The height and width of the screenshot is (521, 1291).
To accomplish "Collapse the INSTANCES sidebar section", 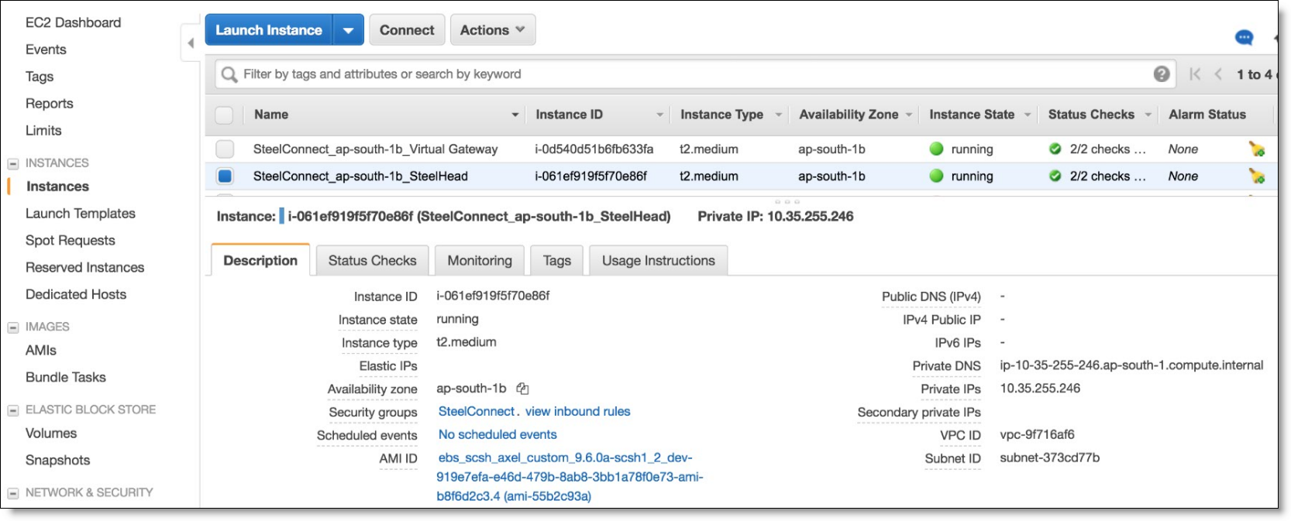I will click(12, 163).
